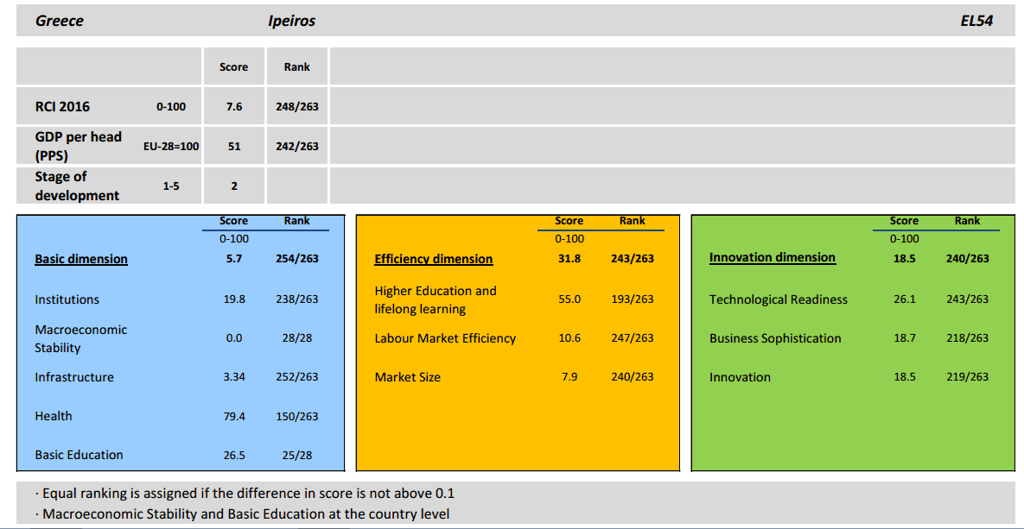
Task: Click Higher Education and lifelong learning label
Action: (436, 299)
